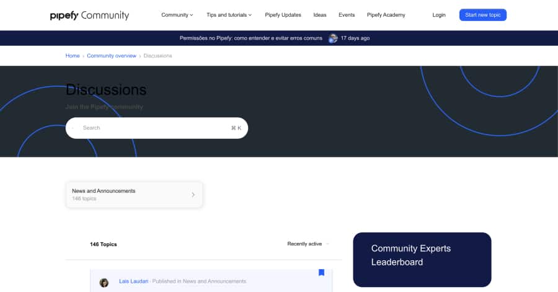Click the 146 Topics count label

tap(103, 244)
